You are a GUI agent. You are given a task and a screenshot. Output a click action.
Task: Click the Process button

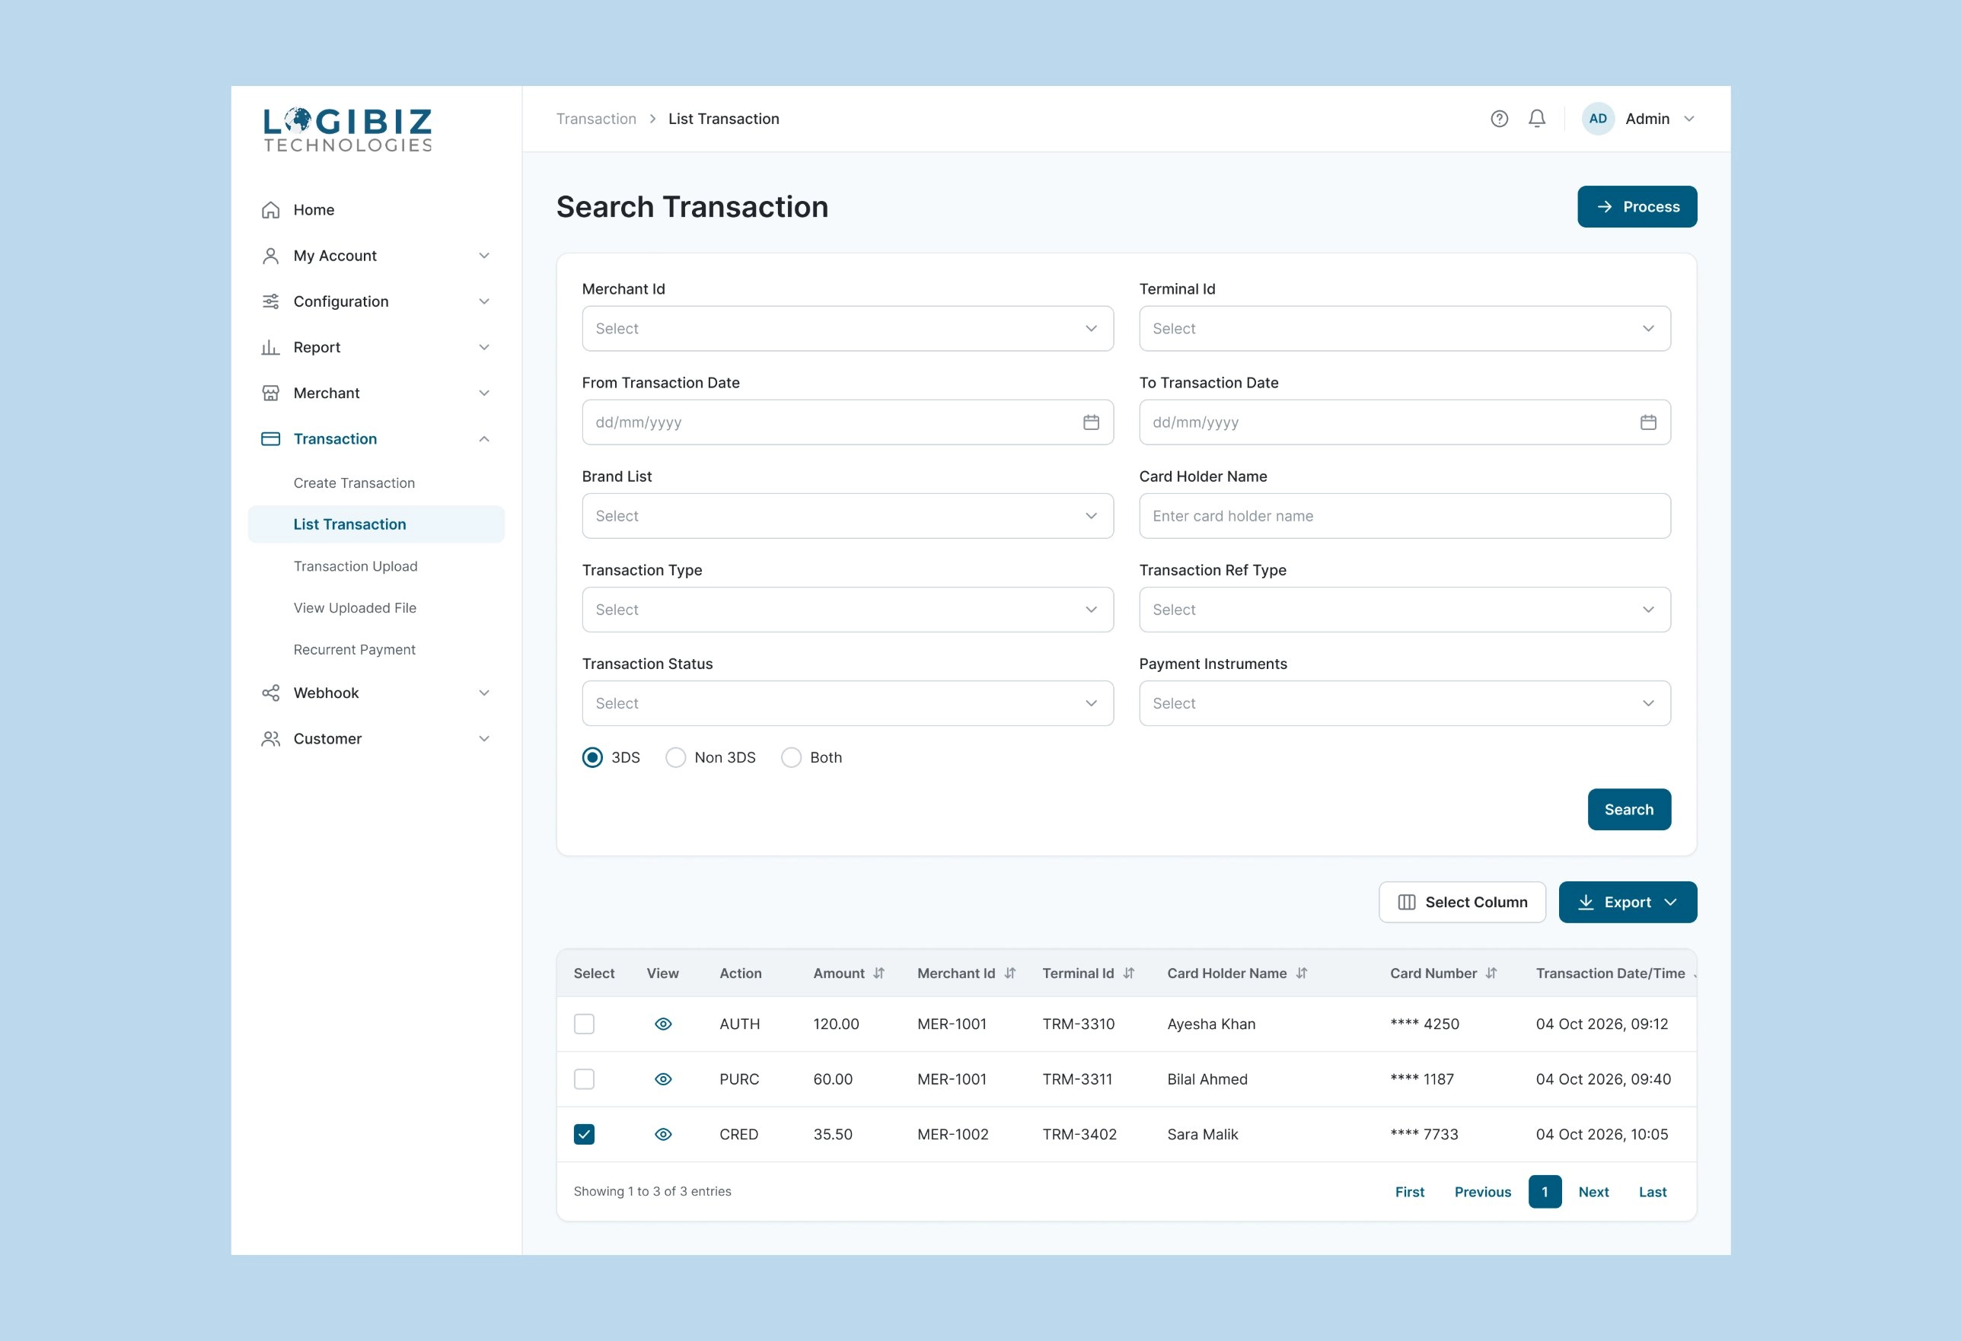pos(1637,207)
